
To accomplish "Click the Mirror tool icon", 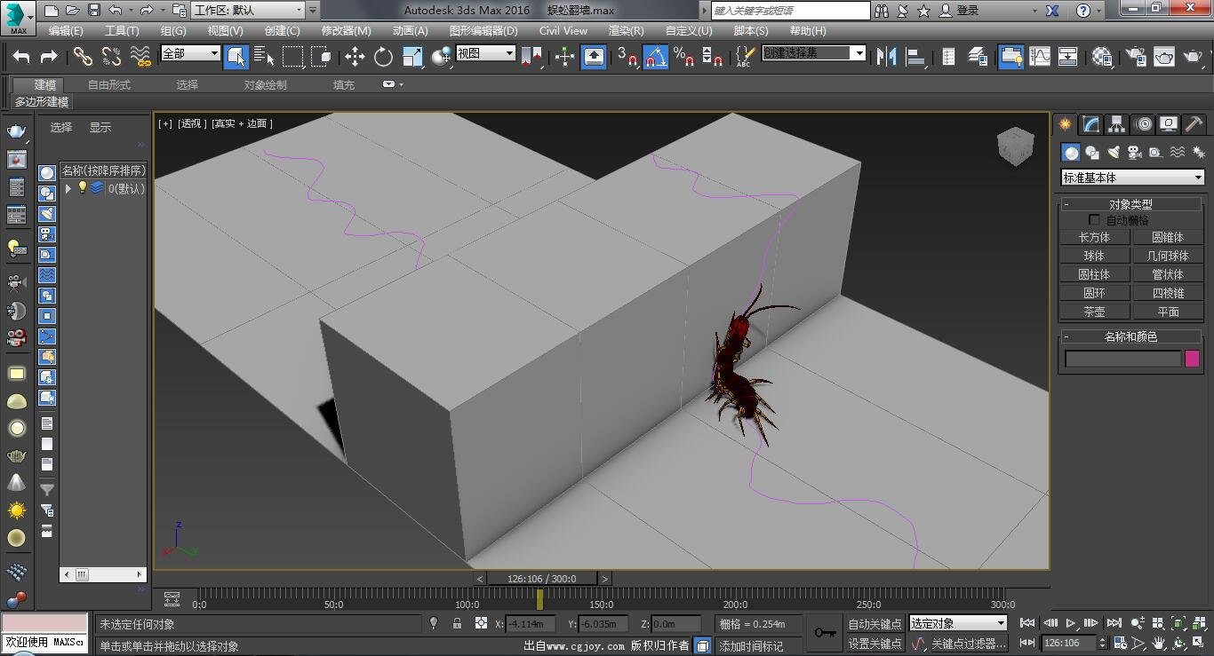I will 886,57.
